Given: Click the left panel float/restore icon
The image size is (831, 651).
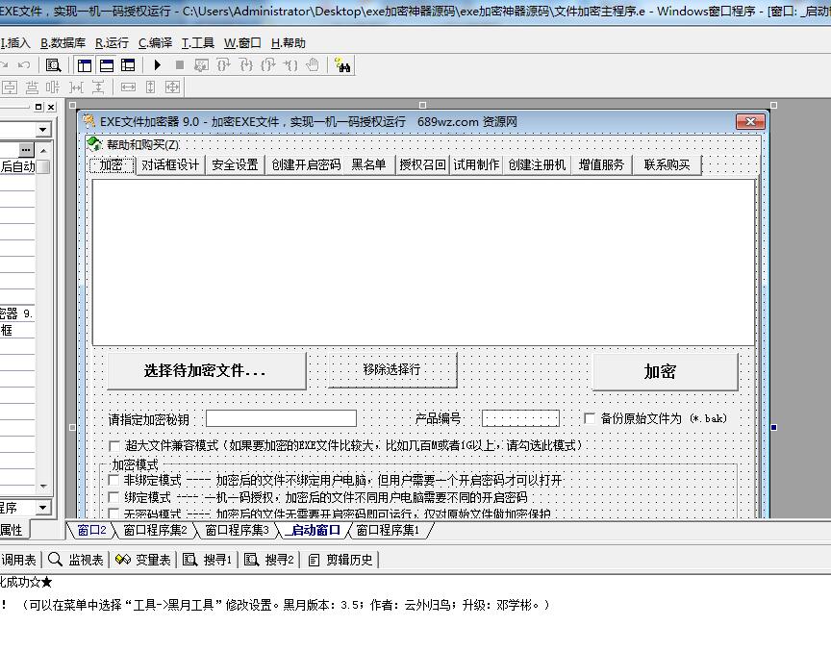Looking at the screenshot, I should pyautogui.click(x=38, y=108).
